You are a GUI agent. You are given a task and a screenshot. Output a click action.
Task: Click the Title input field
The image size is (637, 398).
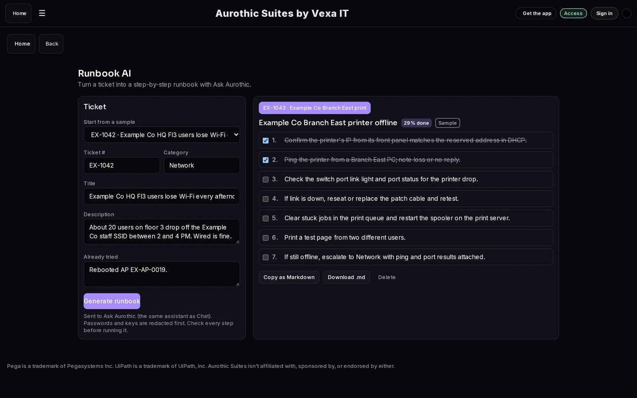[x=162, y=196]
